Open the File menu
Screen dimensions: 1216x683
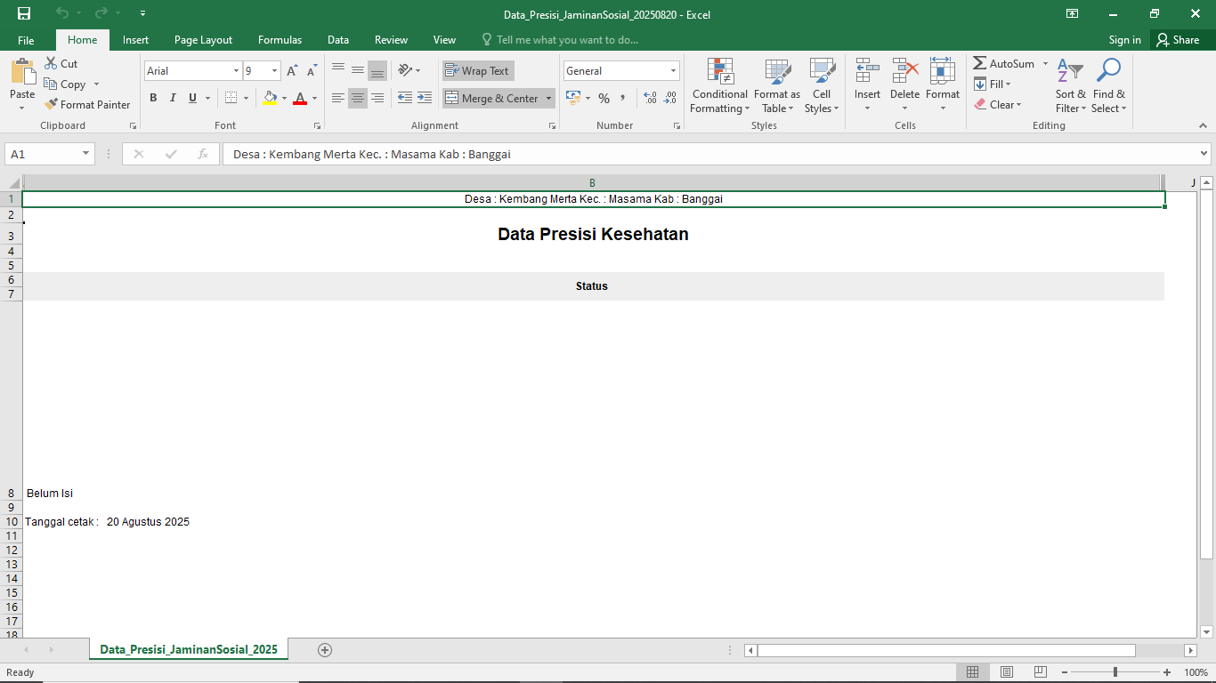click(x=26, y=40)
